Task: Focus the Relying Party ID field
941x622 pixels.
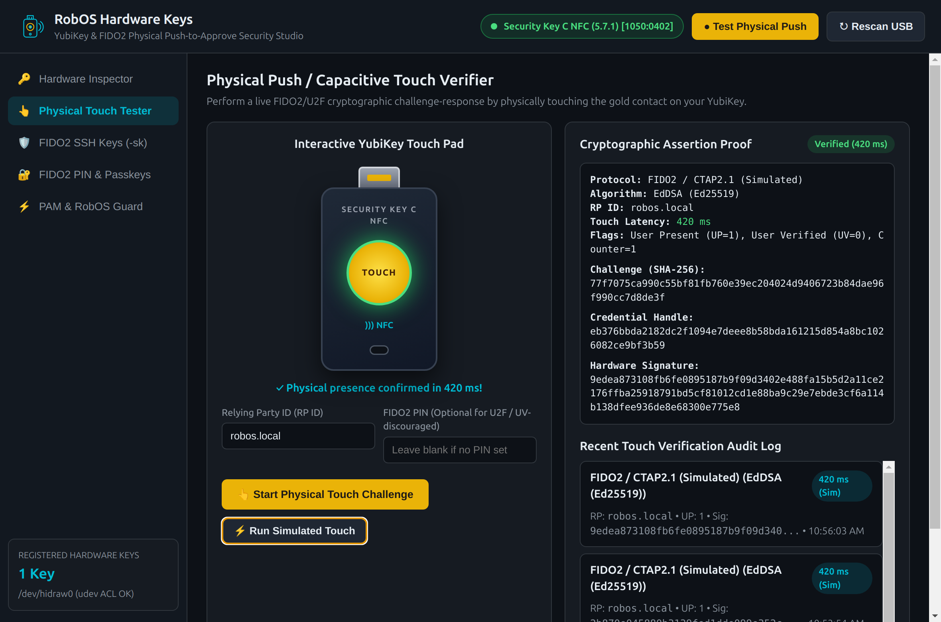Action: (x=298, y=436)
